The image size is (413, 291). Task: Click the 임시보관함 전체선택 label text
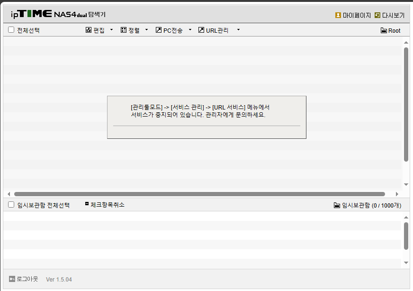point(44,205)
